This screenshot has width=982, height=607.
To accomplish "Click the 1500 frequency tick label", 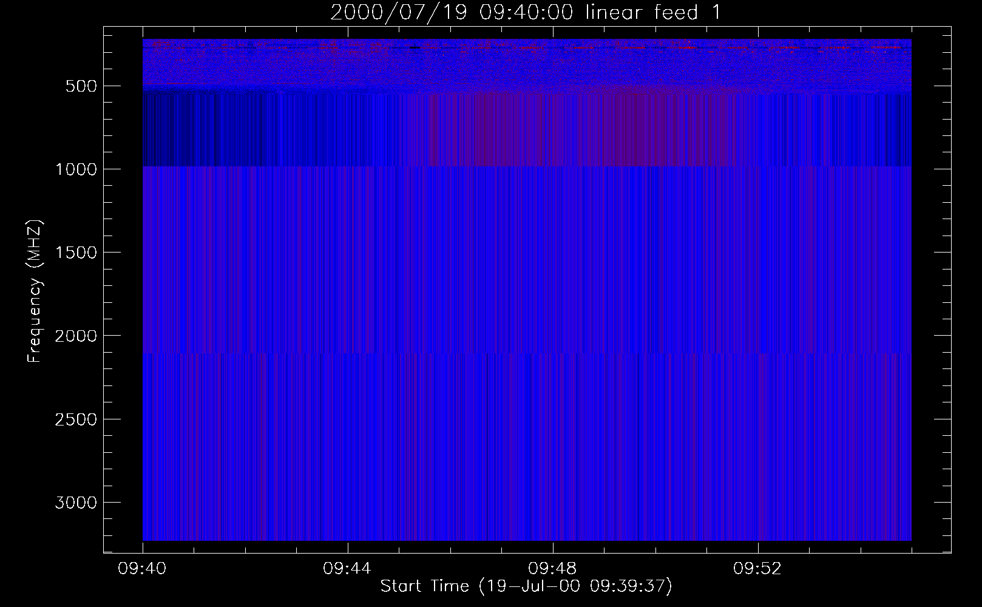I will 76,253.
